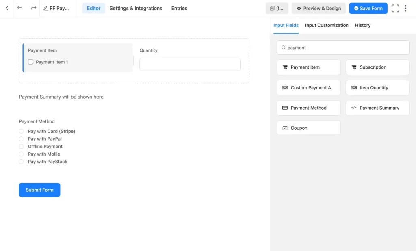This screenshot has width=416, height=251.
Task: Click the cart icon on Subscription
Action: [x=354, y=67]
